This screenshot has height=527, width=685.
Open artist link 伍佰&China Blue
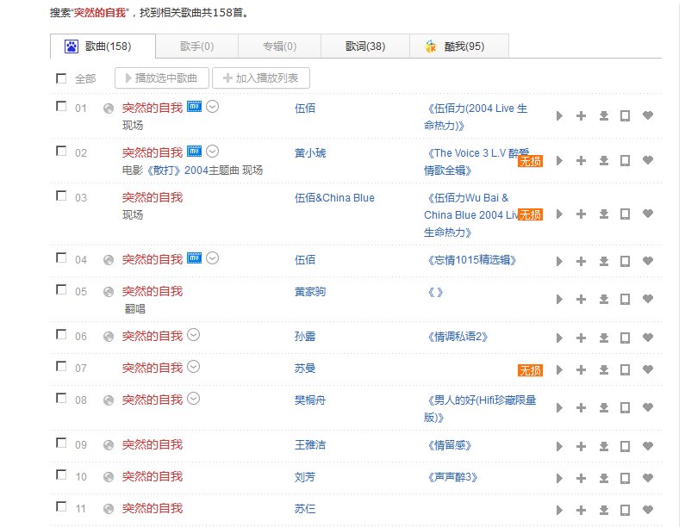pyautogui.click(x=334, y=198)
